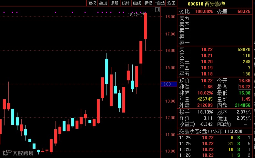The image size is (255, 158).
Task: Select 买三 price 18.20 row
Action: click(215, 62)
